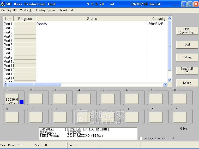Click the horizontal scroll left arrow

[5, 84]
